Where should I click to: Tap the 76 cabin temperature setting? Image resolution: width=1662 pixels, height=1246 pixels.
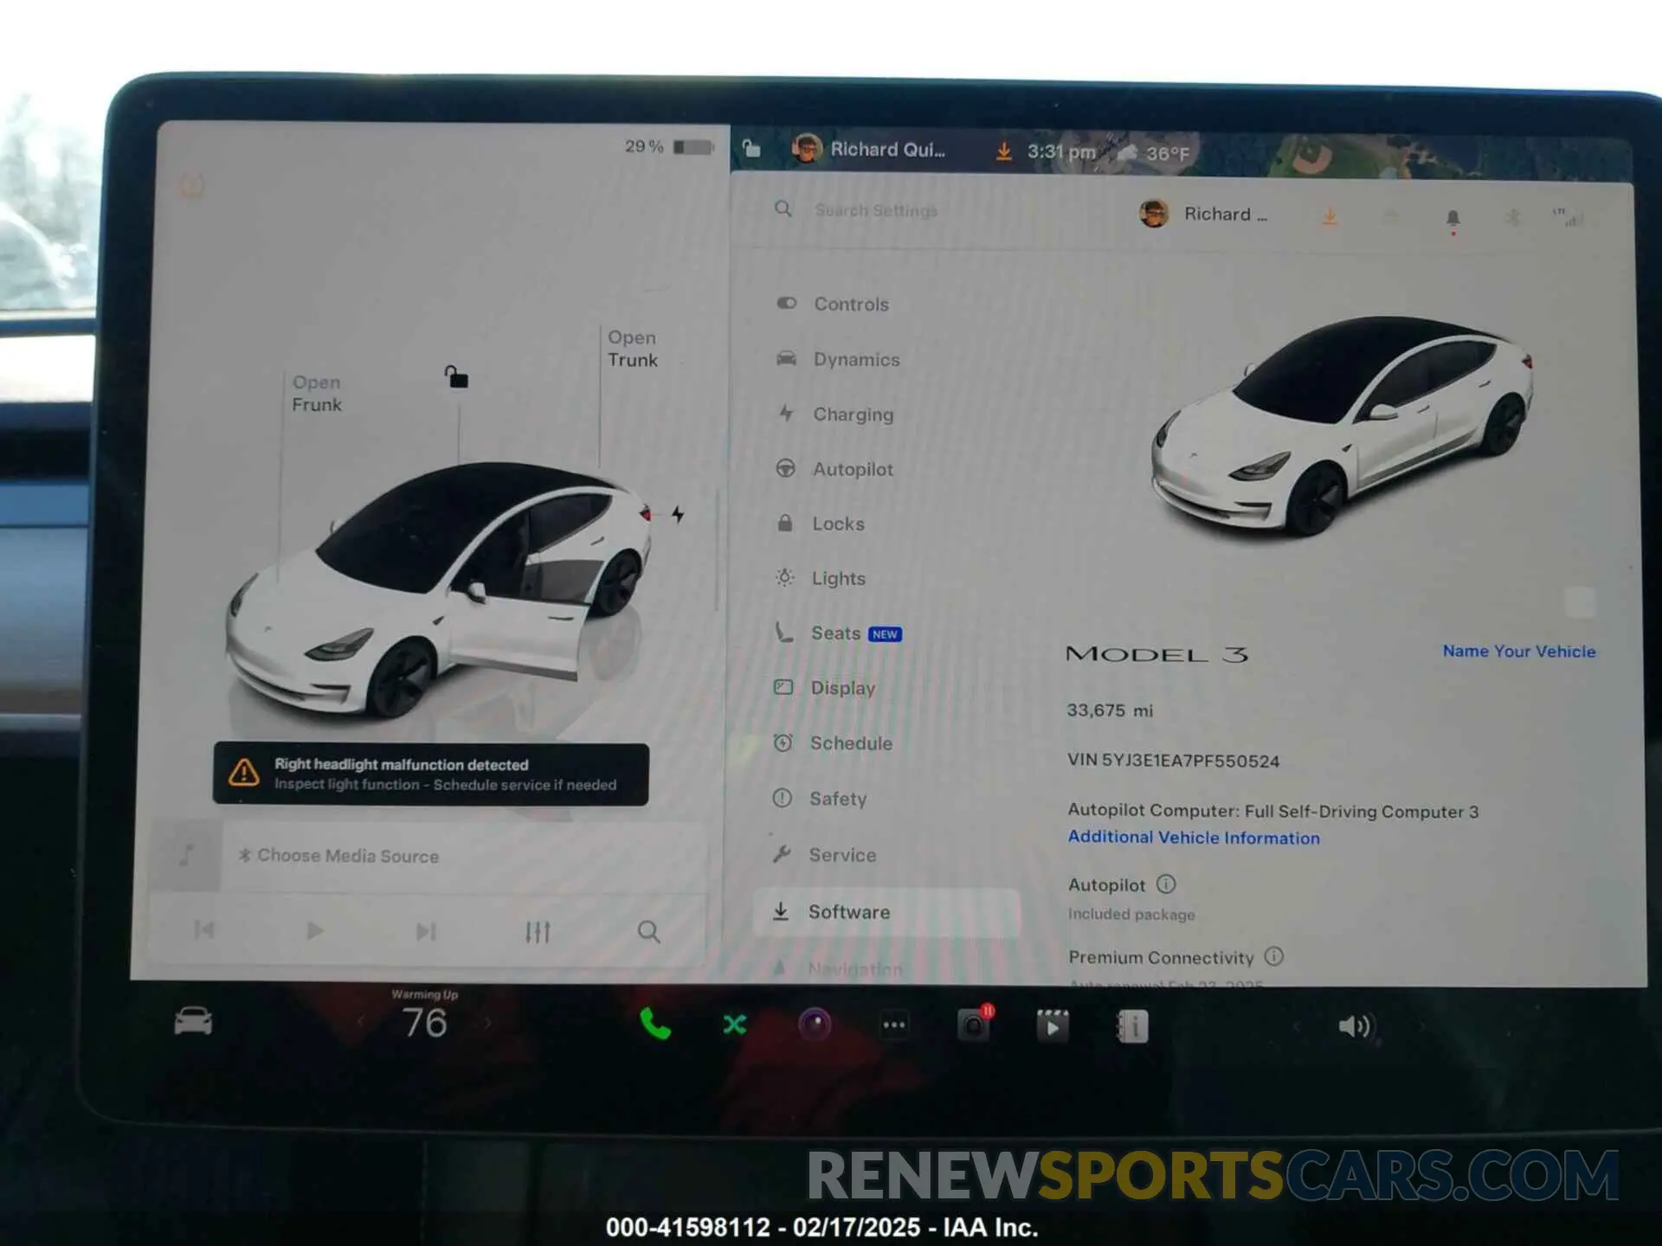point(425,1023)
